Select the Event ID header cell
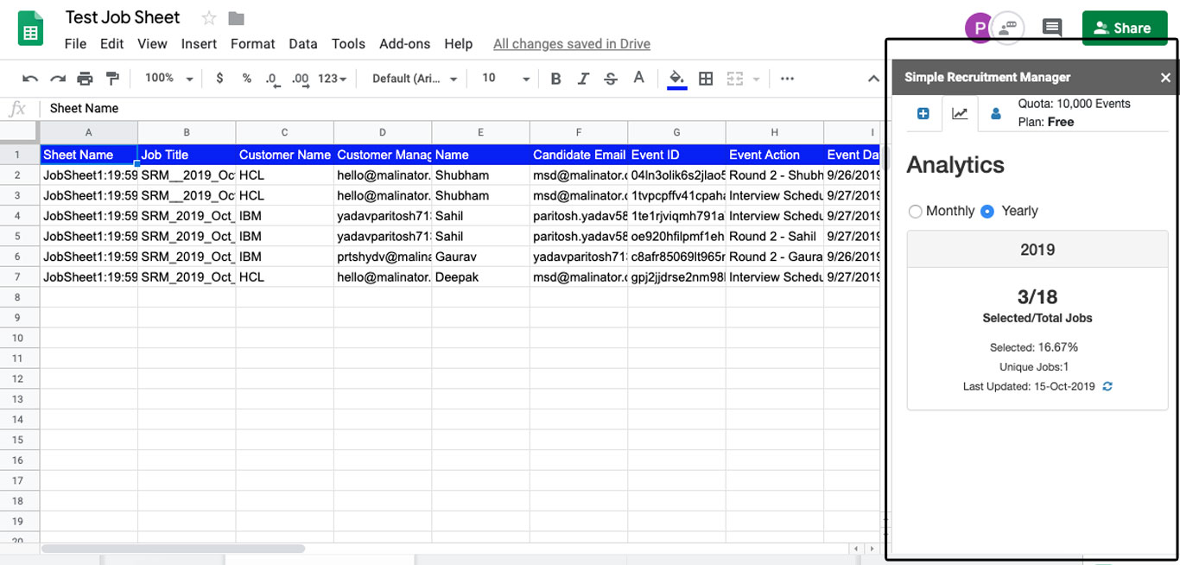The width and height of the screenshot is (1180, 565). click(x=676, y=156)
